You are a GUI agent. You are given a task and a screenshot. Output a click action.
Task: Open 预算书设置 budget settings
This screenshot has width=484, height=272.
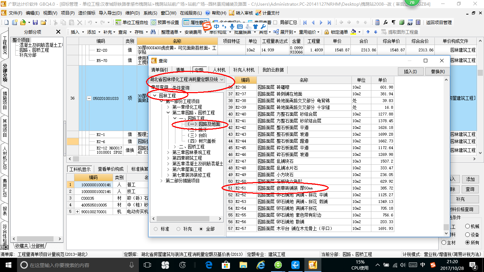(x=165, y=22)
